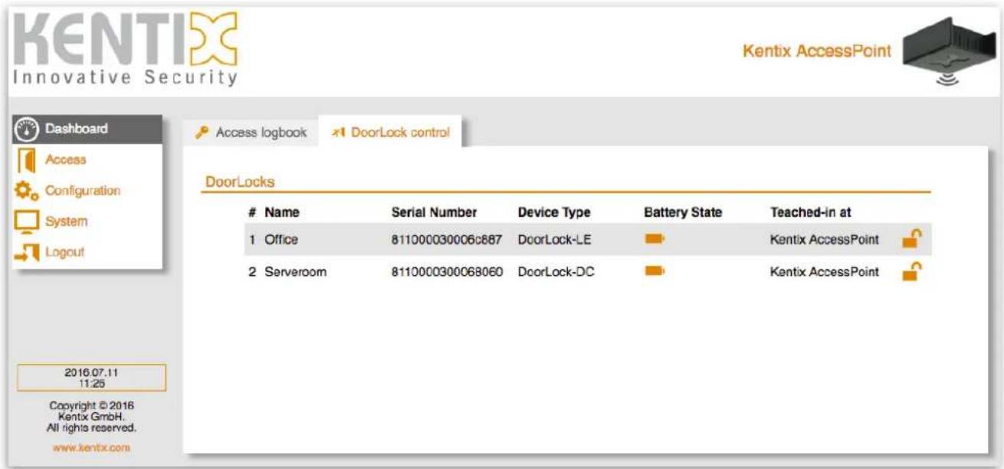Click the DoorLock-DC device type

pos(554,271)
